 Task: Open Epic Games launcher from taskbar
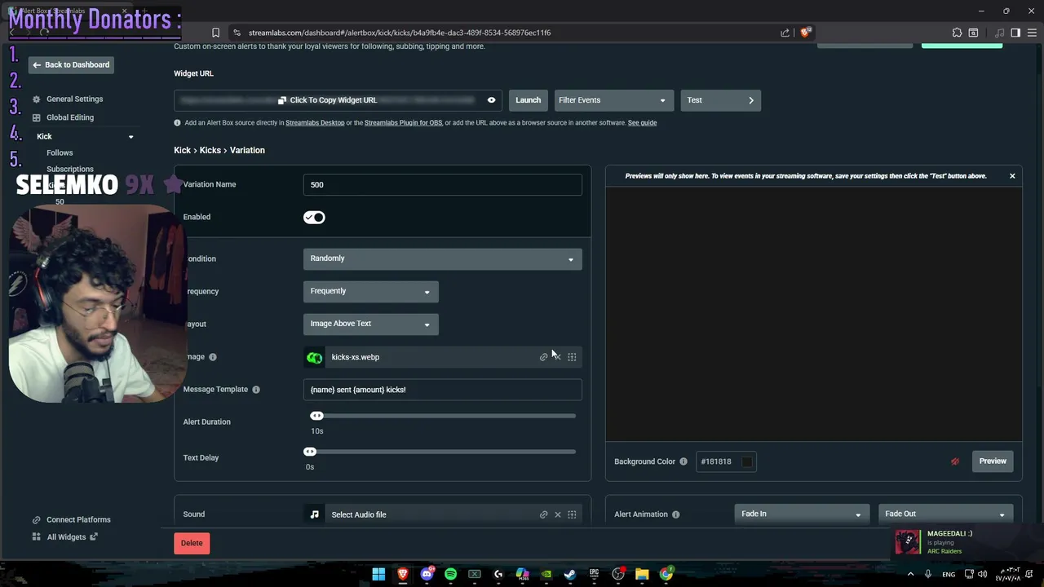[x=595, y=574]
